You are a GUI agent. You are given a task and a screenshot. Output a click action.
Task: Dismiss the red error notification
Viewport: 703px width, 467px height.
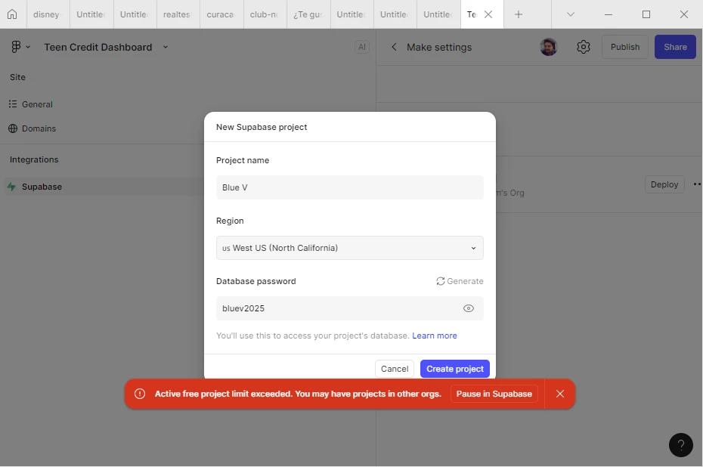(x=560, y=394)
